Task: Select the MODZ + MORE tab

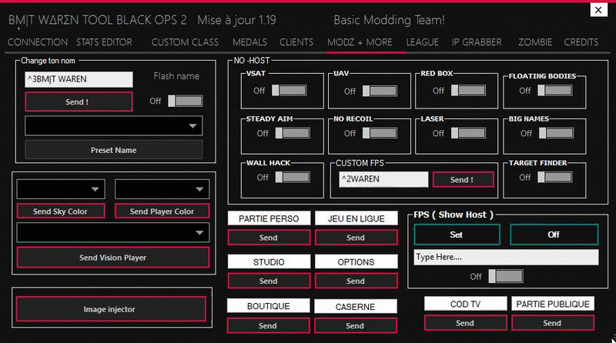Action: point(360,42)
